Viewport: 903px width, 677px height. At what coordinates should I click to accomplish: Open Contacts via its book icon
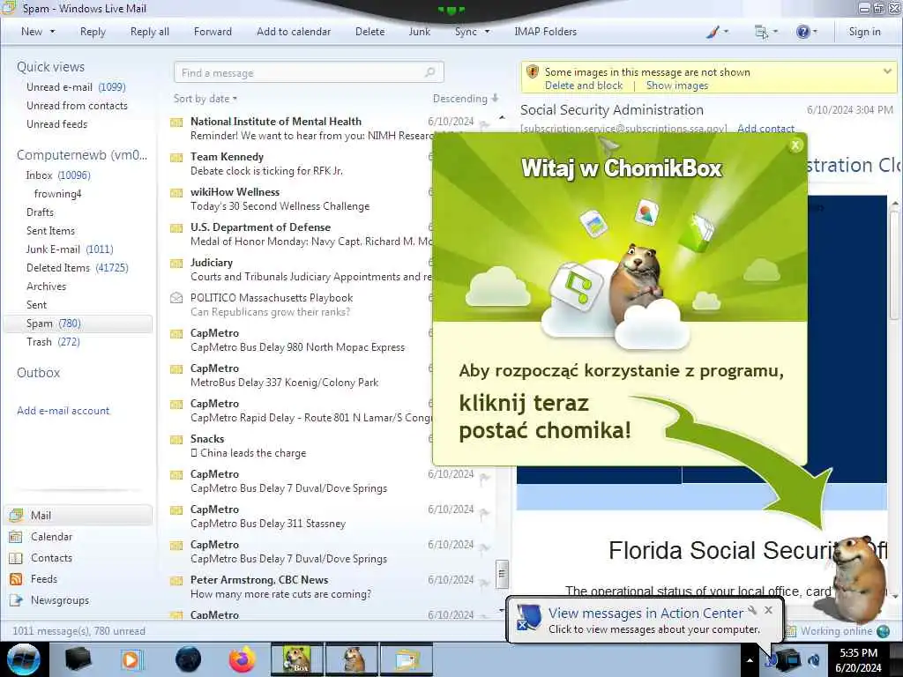tap(16, 558)
